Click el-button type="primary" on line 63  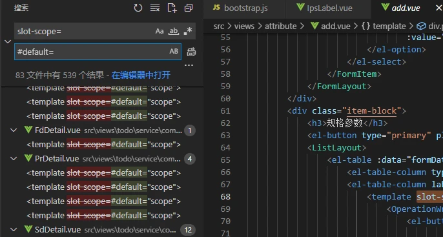point(369,136)
